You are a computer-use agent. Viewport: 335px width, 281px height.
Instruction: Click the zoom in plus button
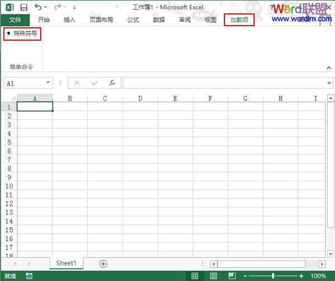301,276
